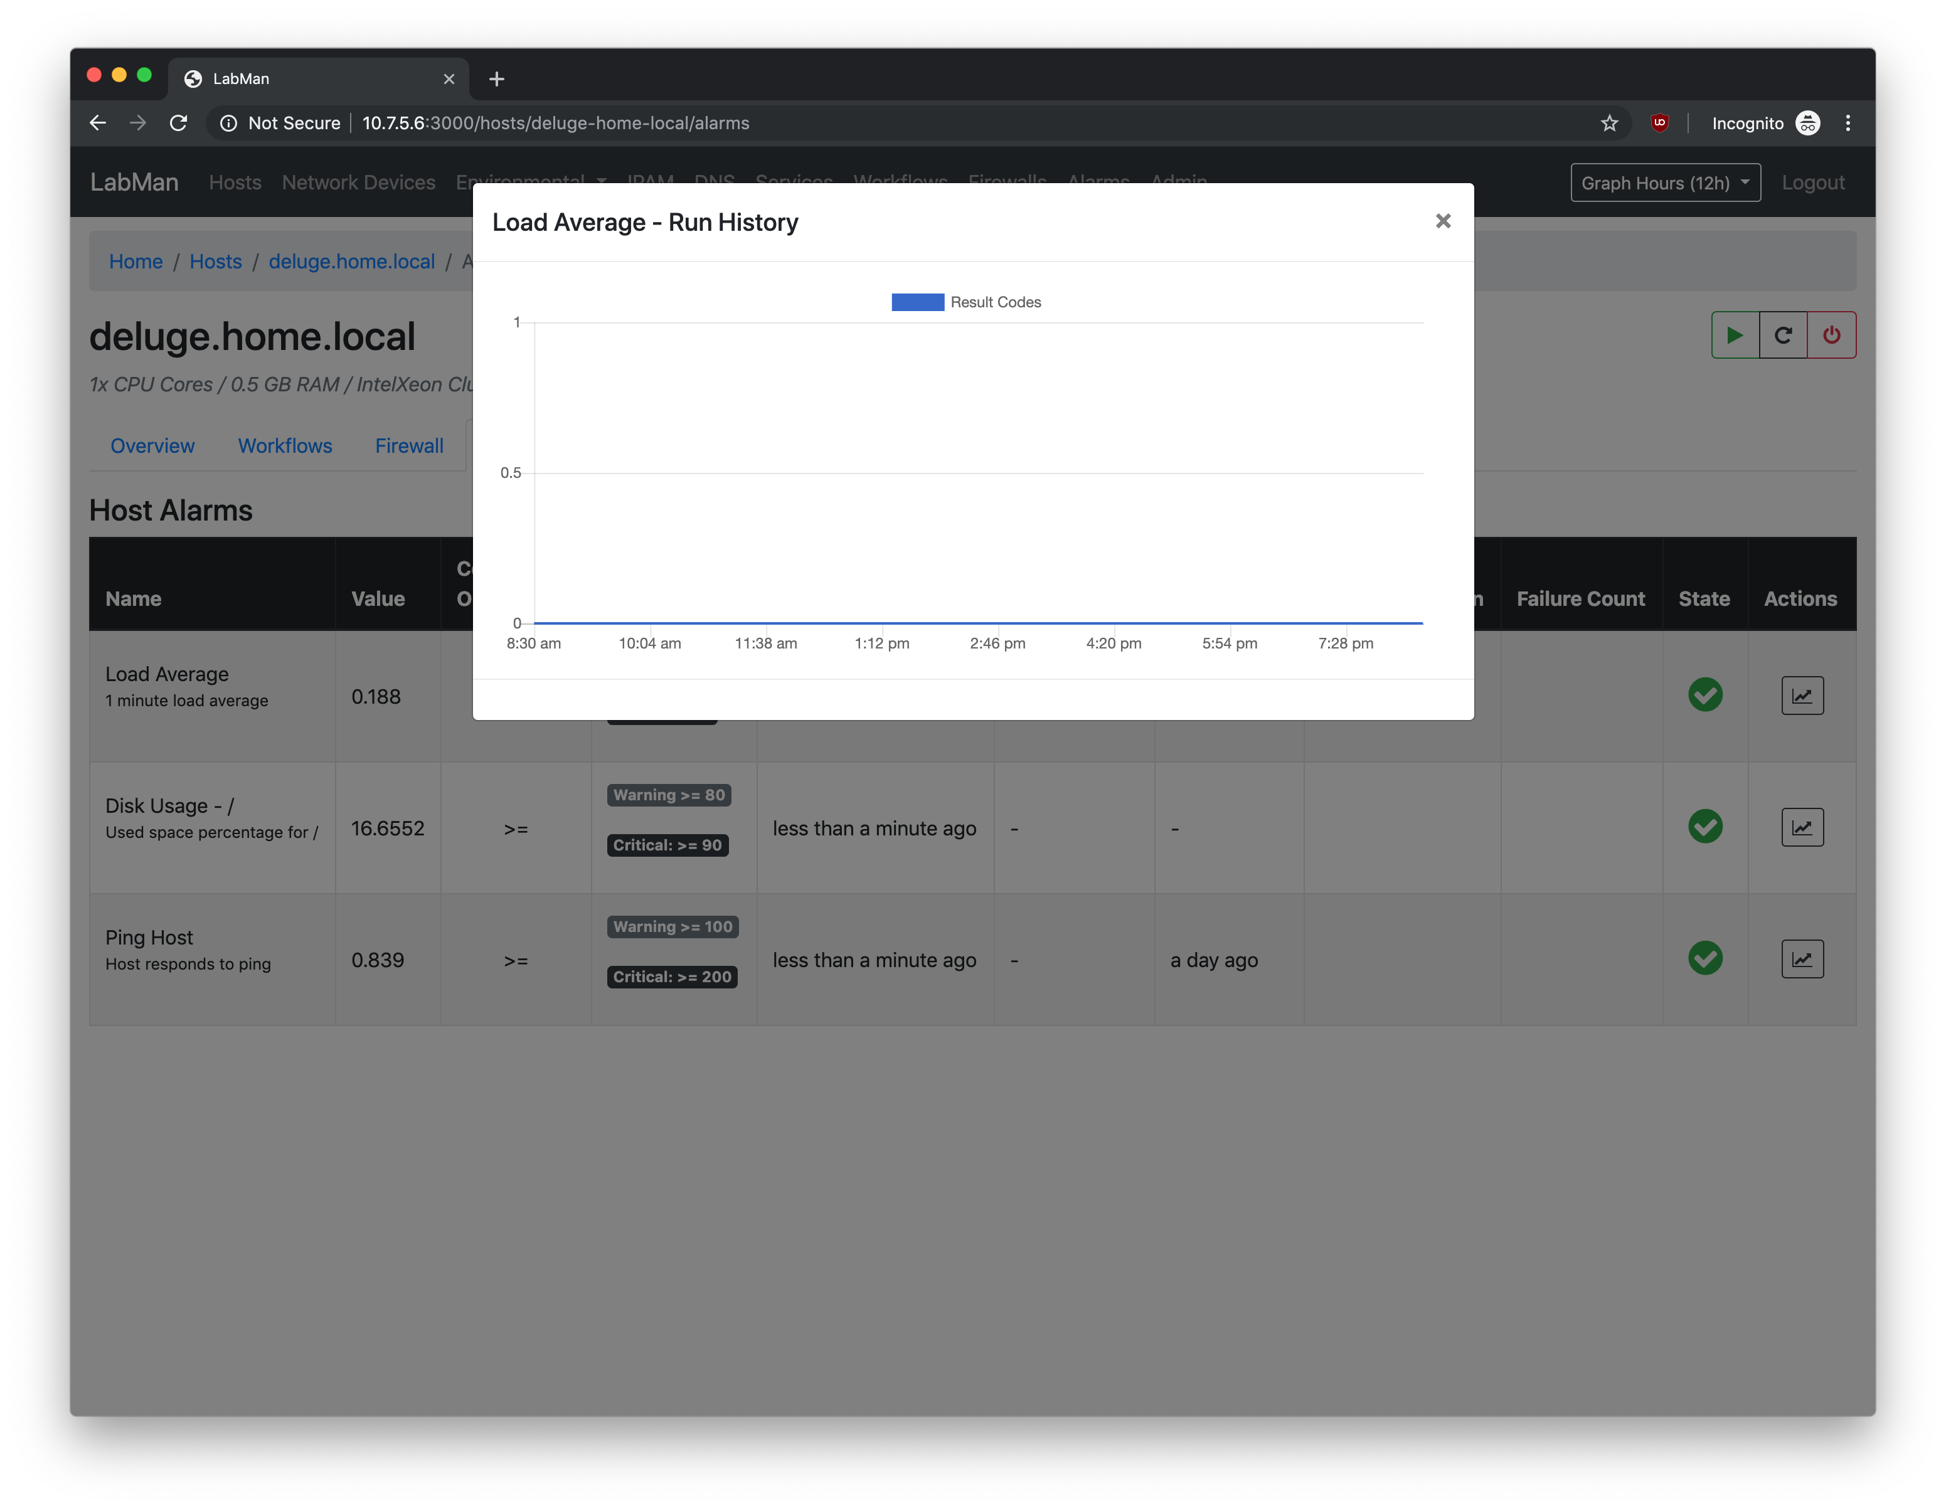Click the Logout link
This screenshot has width=1946, height=1509.
(x=1812, y=183)
